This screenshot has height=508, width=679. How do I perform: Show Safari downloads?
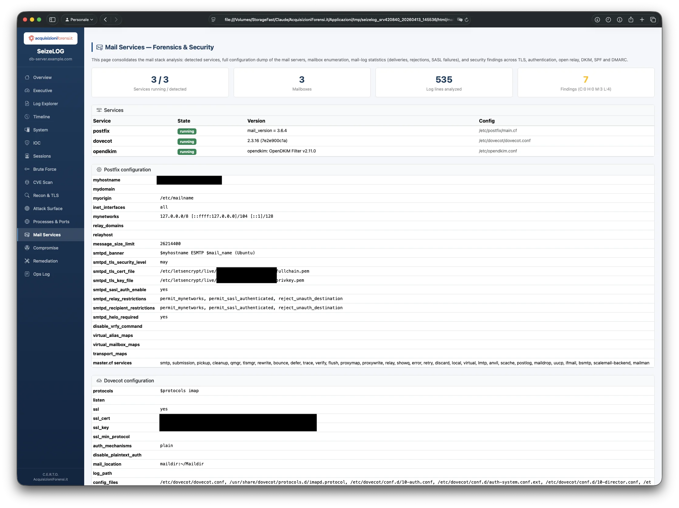[597, 19]
